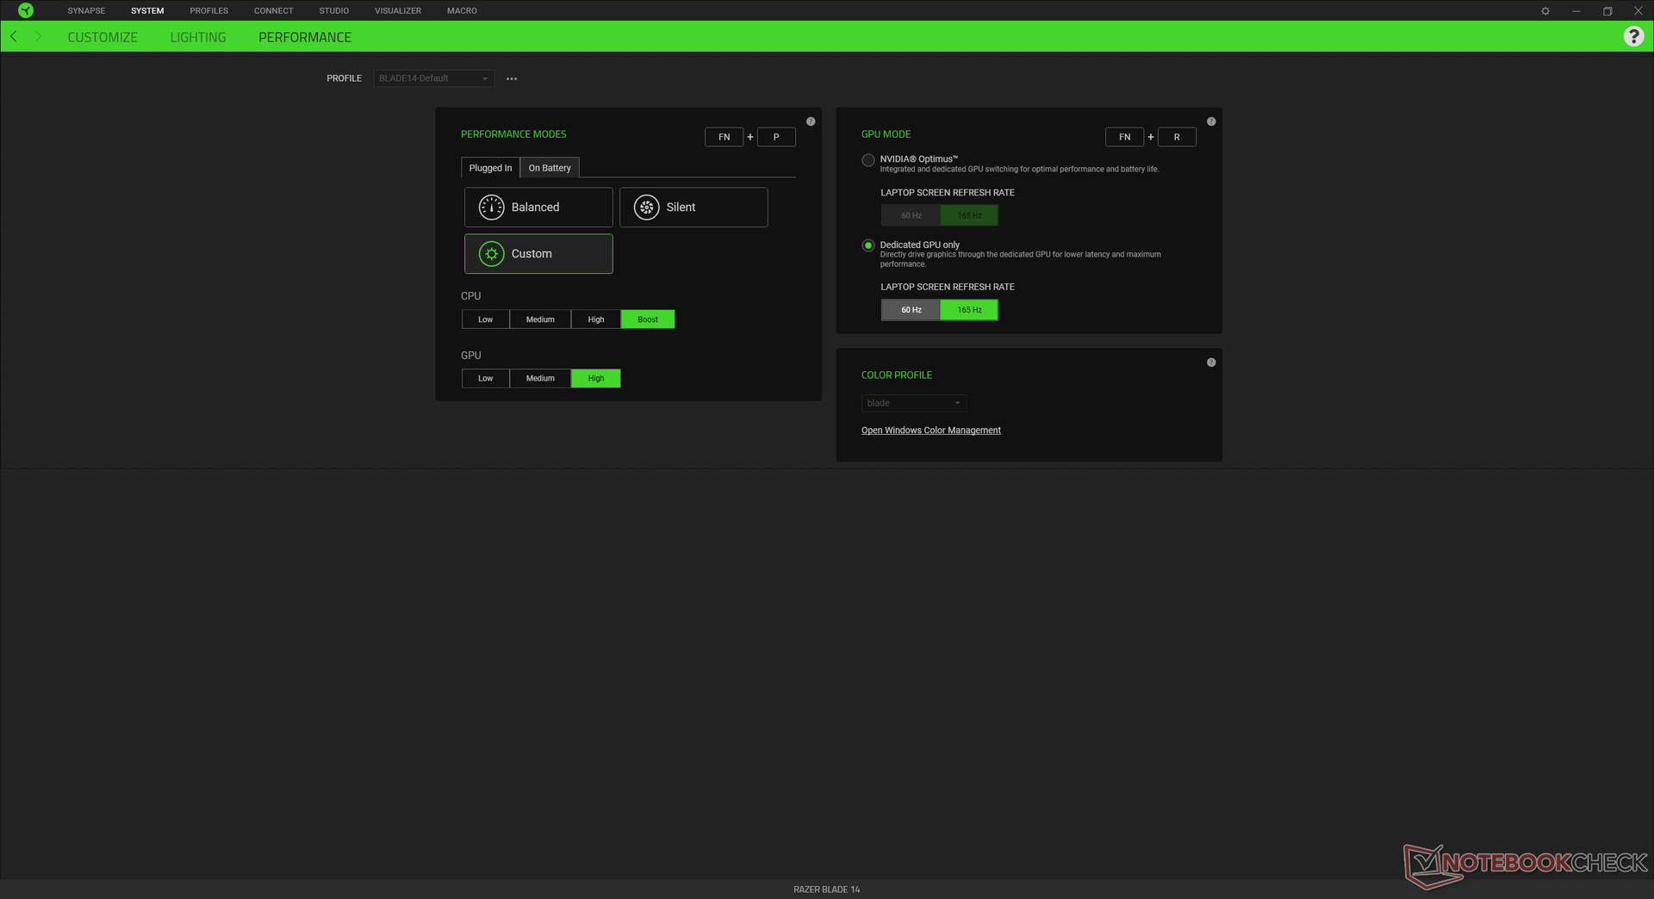Open Windows Color Management link
This screenshot has width=1654, height=899.
pyautogui.click(x=931, y=431)
